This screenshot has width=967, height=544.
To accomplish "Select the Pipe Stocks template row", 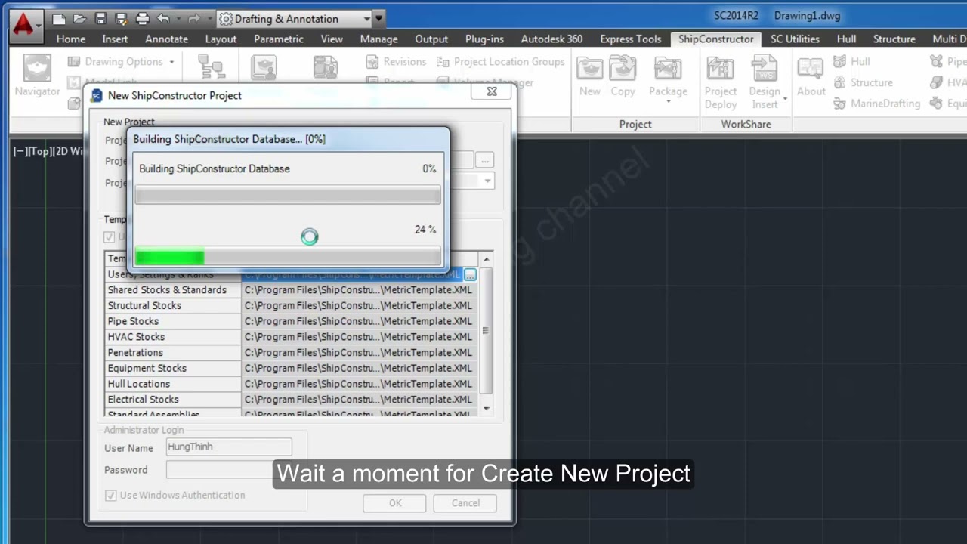I will pyautogui.click(x=292, y=321).
